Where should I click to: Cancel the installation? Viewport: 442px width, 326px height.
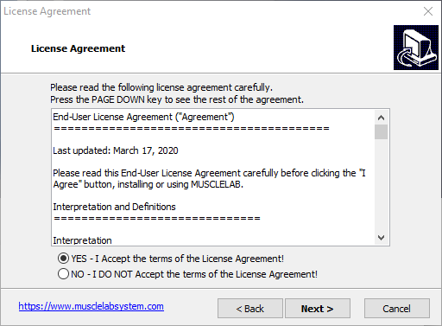pyautogui.click(x=397, y=309)
